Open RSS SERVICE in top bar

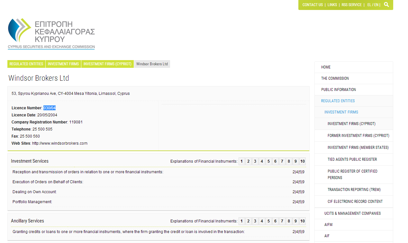351,5
